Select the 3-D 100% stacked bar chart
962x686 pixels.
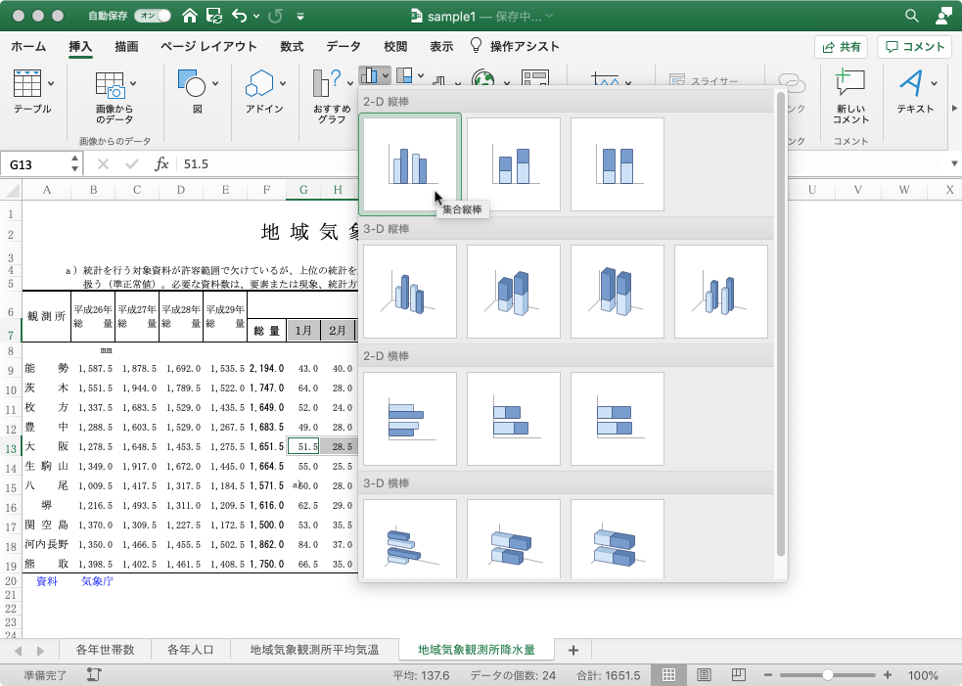tap(618, 539)
